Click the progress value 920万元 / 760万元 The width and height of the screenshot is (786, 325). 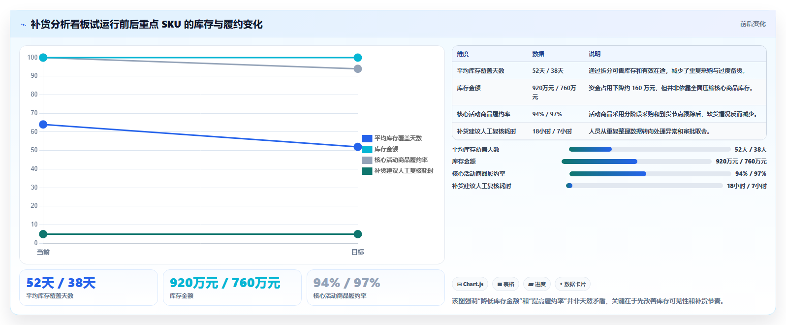coord(741,162)
